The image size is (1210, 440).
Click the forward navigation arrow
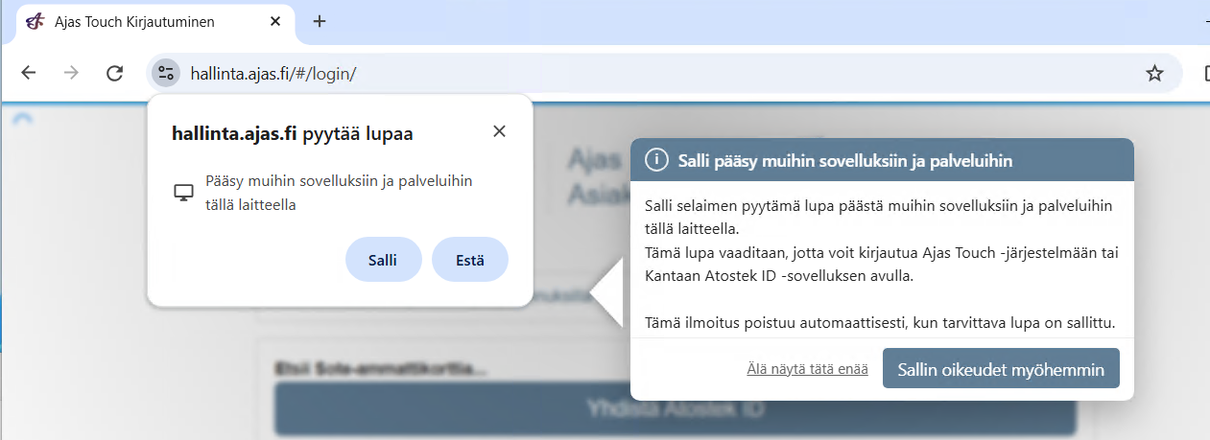[x=71, y=73]
